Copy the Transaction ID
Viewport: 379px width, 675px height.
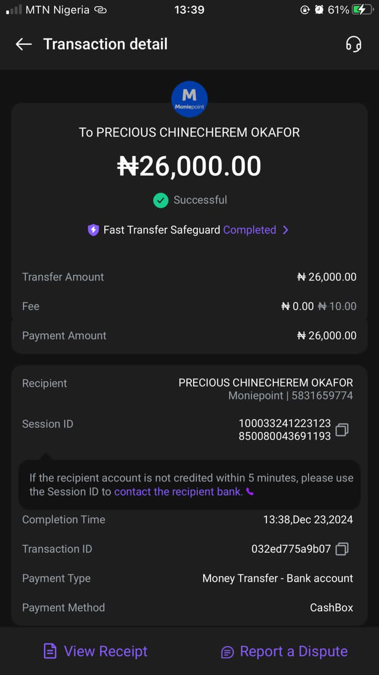tap(342, 549)
